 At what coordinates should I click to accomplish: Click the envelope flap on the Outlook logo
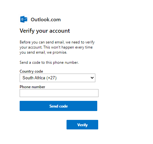(x=26, y=19)
